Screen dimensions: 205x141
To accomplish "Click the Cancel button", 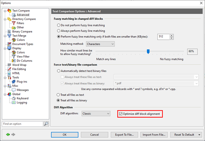I will click(x=94, y=135).
